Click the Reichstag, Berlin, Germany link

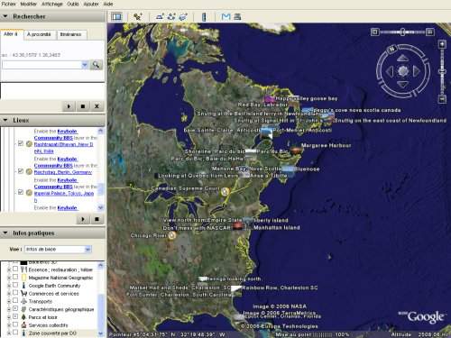63,172
